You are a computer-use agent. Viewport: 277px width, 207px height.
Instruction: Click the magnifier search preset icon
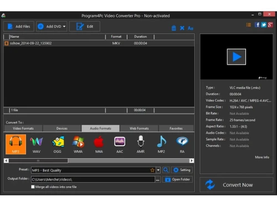(166, 170)
